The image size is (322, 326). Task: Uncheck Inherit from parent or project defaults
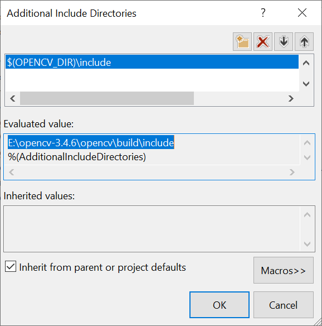tap(11, 267)
